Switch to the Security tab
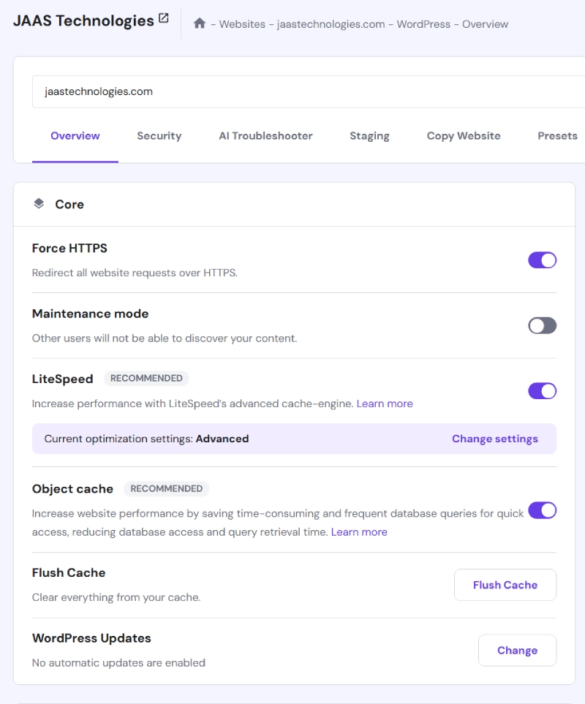Image resolution: width=585 pixels, height=704 pixels. click(x=159, y=135)
